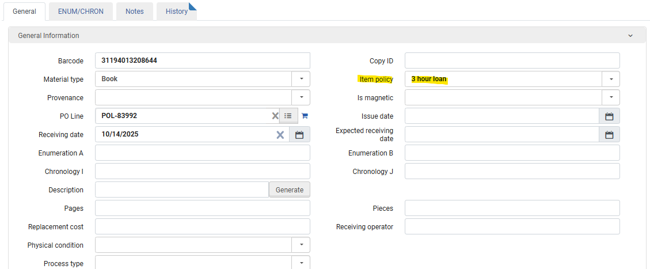The height and width of the screenshot is (269, 650).
Task: Open the Issue date calendar picker
Action: [x=609, y=116]
